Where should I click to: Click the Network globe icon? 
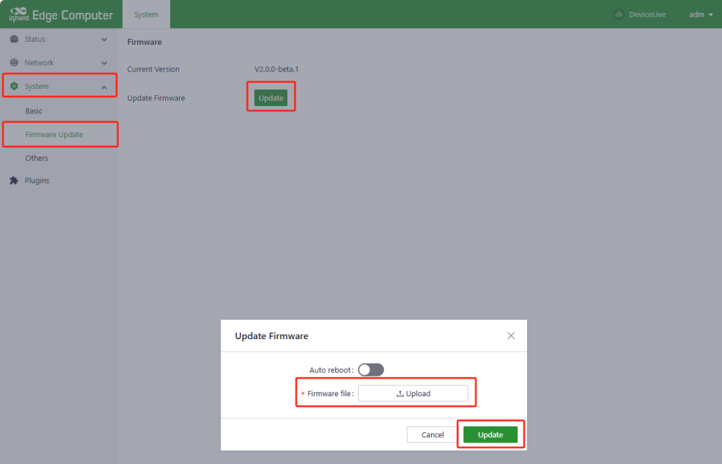(x=14, y=63)
